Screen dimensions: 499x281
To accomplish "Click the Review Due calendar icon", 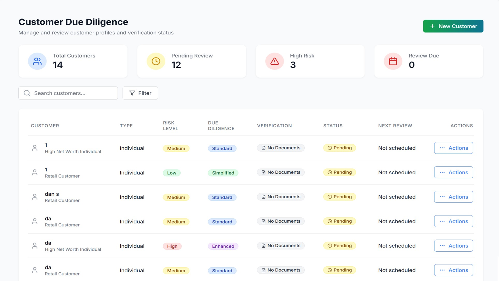I will pyautogui.click(x=393, y=61).
